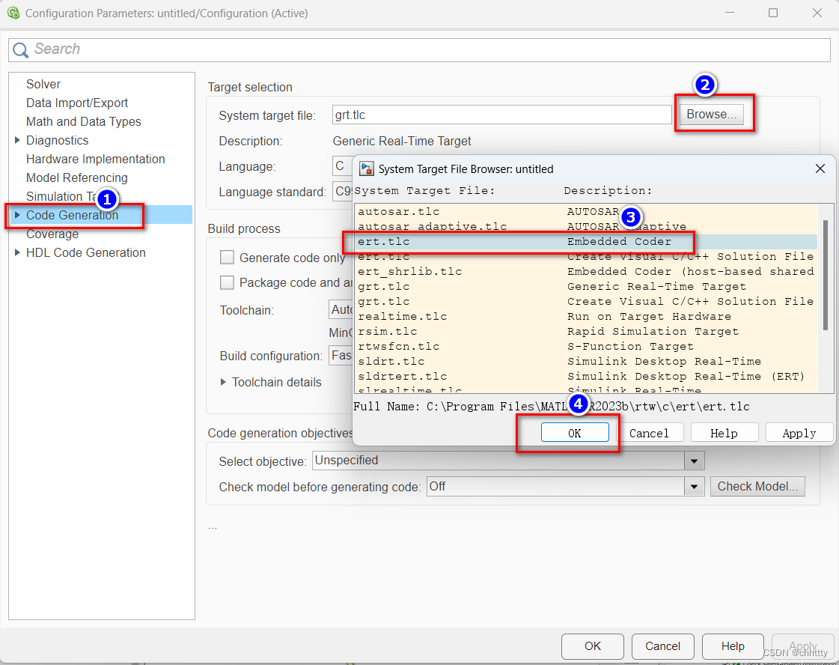Image resolution: width=839 pixels, height=665 pixels.
Task: Expand the Diagnostics tree node
Action: click(17, 140)
